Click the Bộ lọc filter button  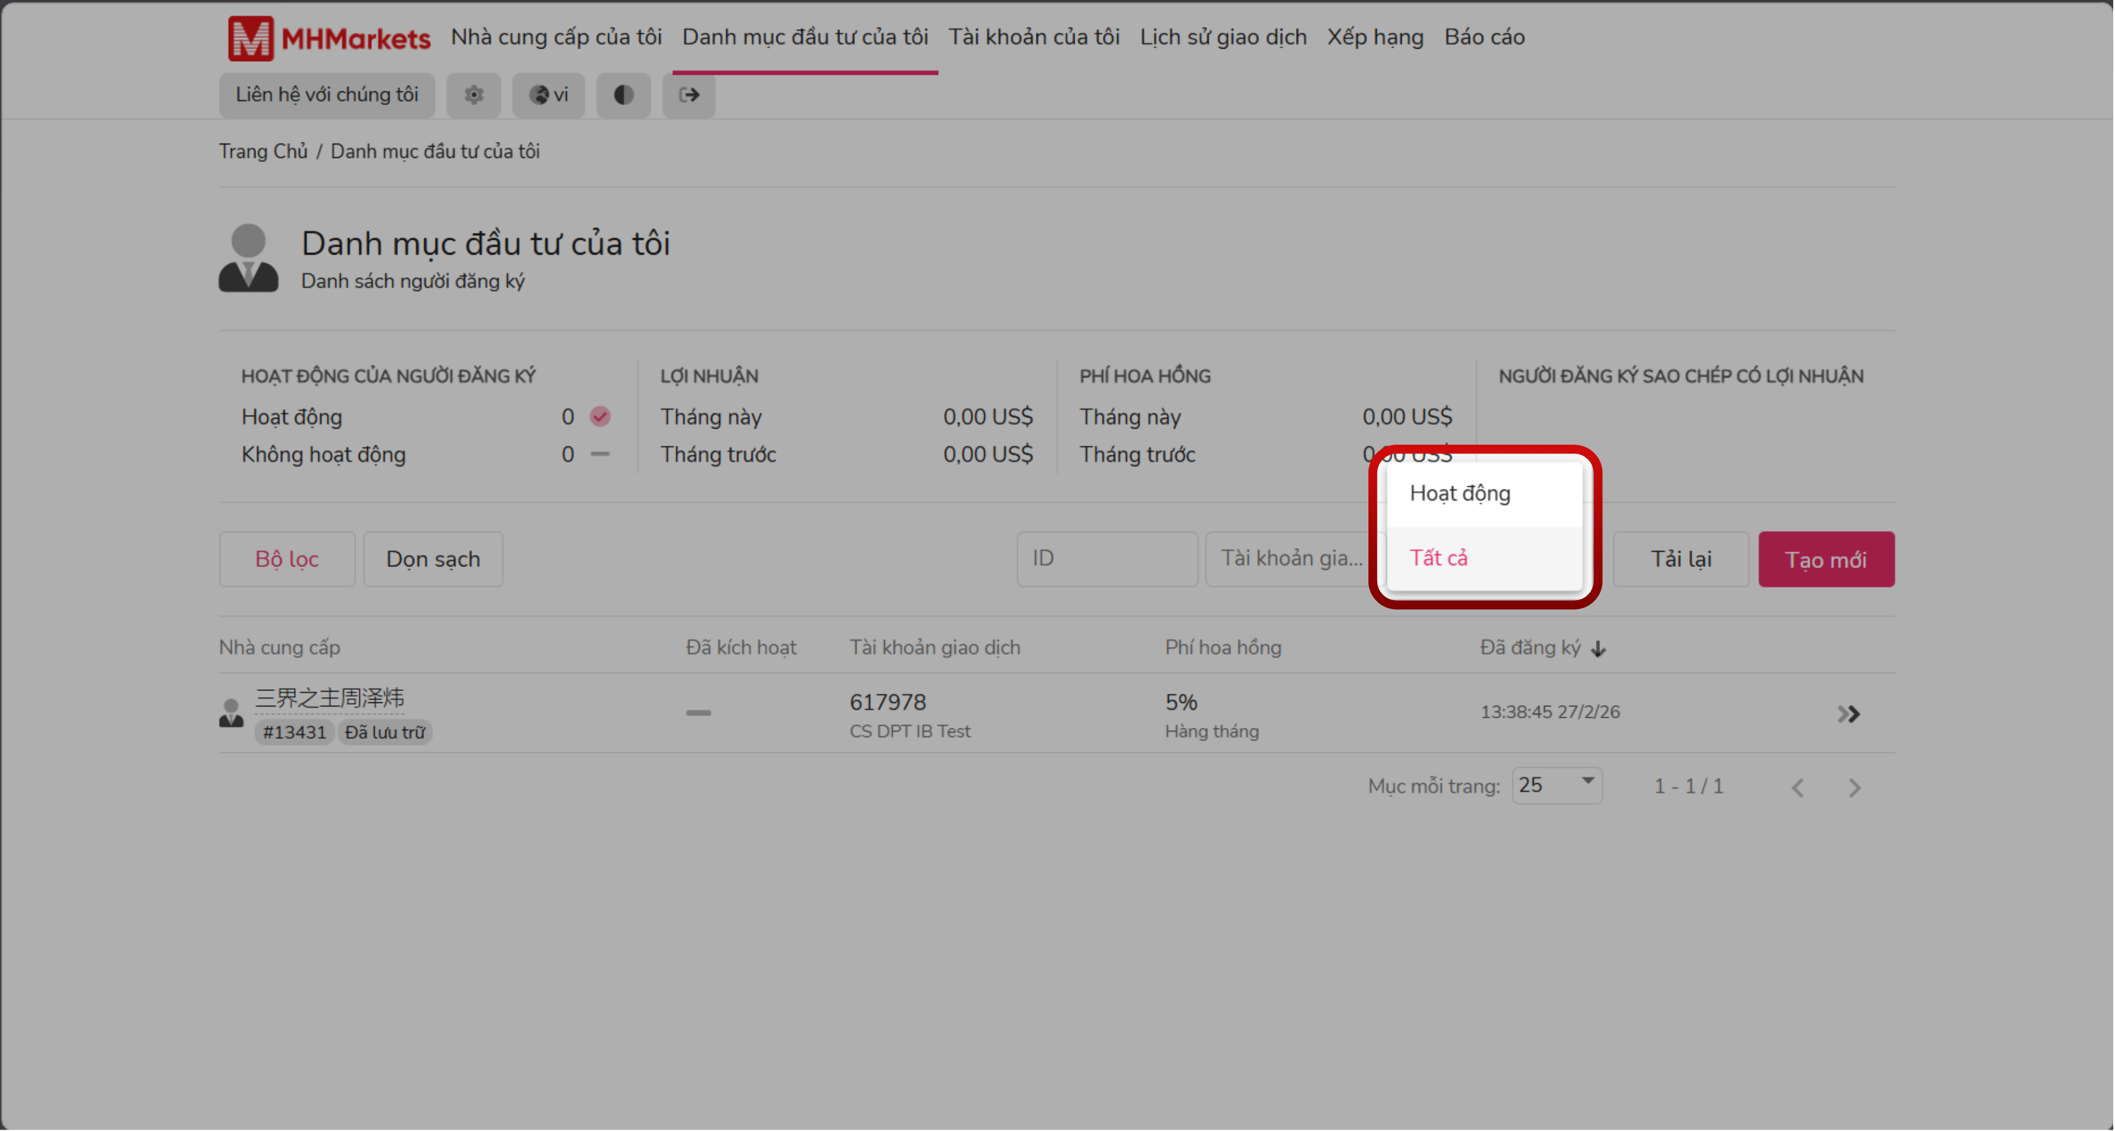(x=286, y=559)
